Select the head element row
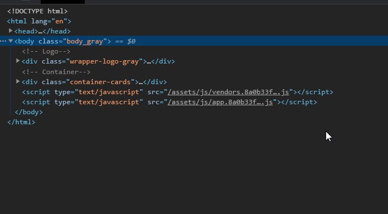The image size is (388, 214). (x=42, y=31)
